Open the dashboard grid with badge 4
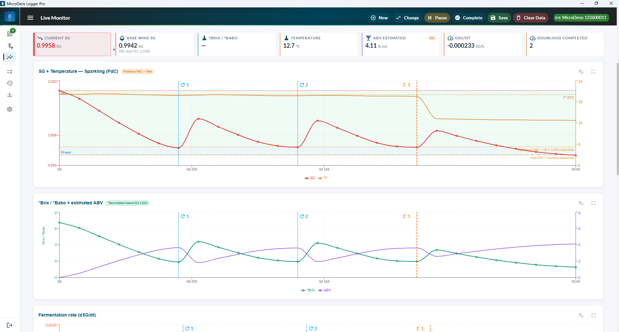Screen dimensions: 619x332 (x=10, y=34)
